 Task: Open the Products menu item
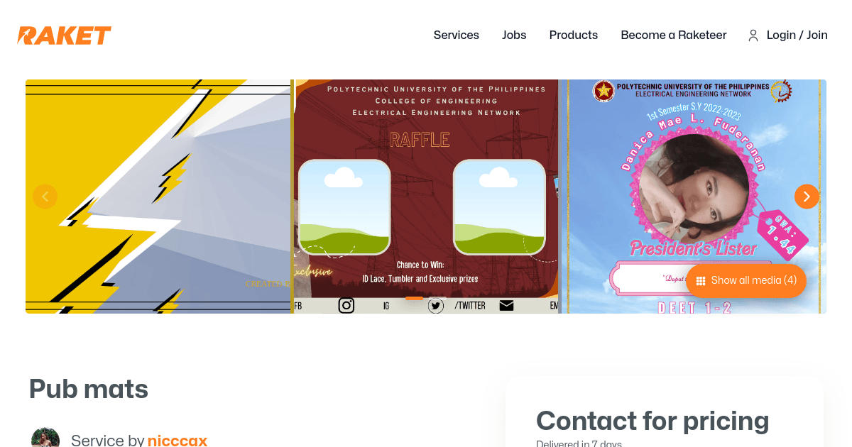[x=574, y=35]
